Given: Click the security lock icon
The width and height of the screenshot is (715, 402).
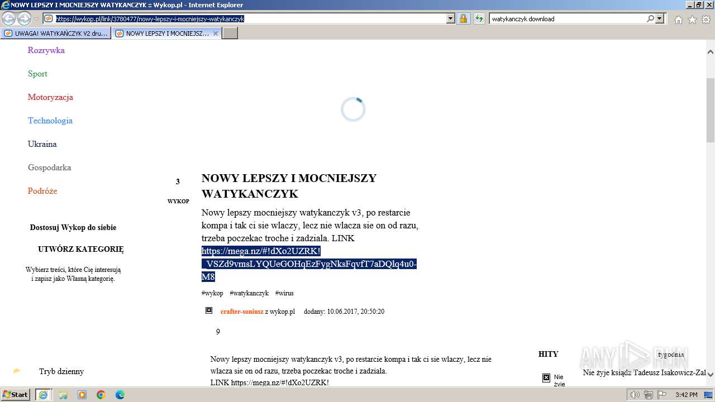Looking at the screenshot, I should coord(463,18).
